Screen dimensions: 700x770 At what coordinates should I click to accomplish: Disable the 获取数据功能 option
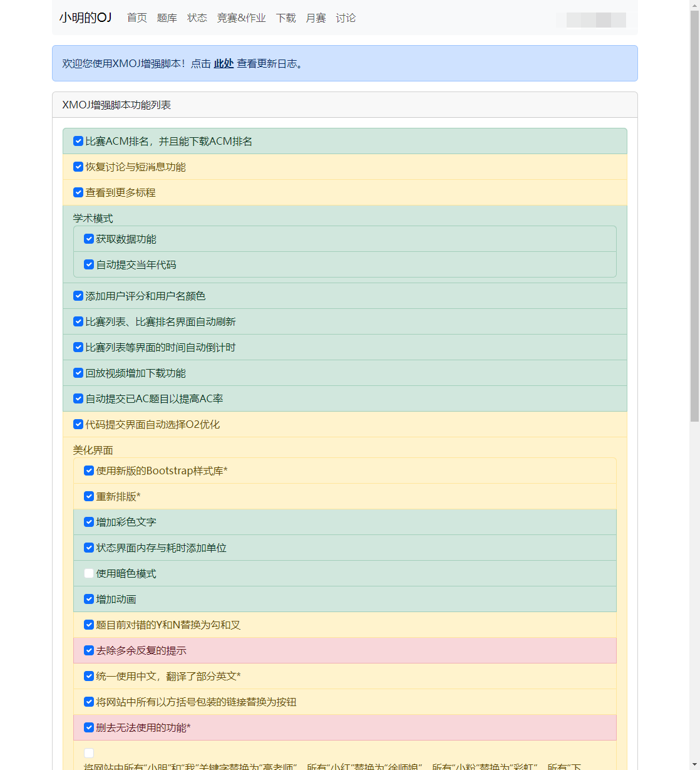(89, 239)
